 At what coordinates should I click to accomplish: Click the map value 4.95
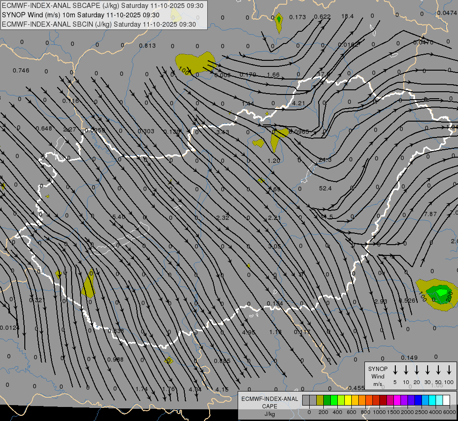(248, 332)
